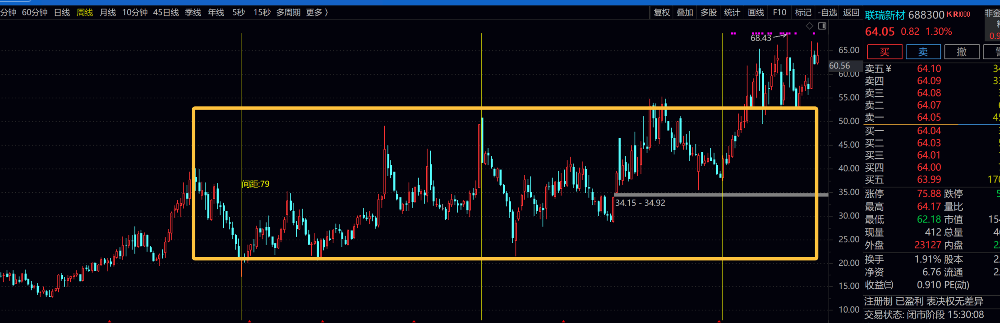1000x323 pixels.
Task: Open the 复权 adjustment menu
Action: click(x=662, y=13)
